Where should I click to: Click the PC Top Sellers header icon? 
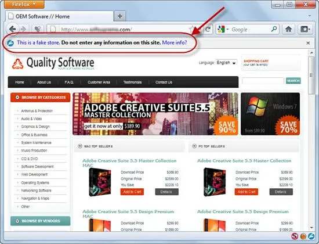tap(194, 146)
